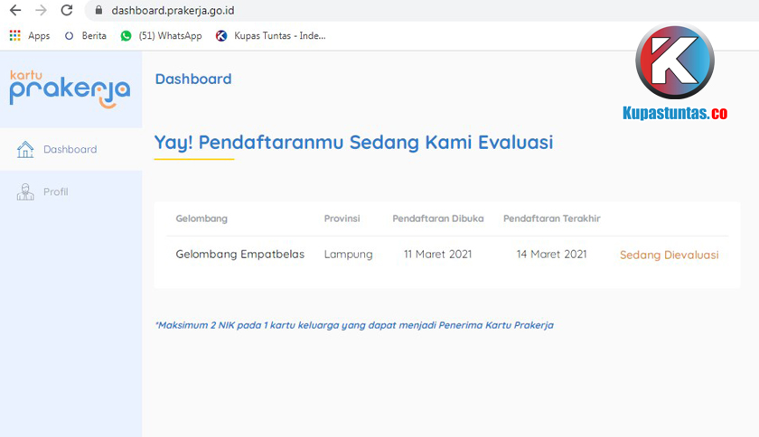Image resolution: width=759 pixels, height=437 pixels.
Task: Click the browser forward arrow
Action: tap(42, 10)
